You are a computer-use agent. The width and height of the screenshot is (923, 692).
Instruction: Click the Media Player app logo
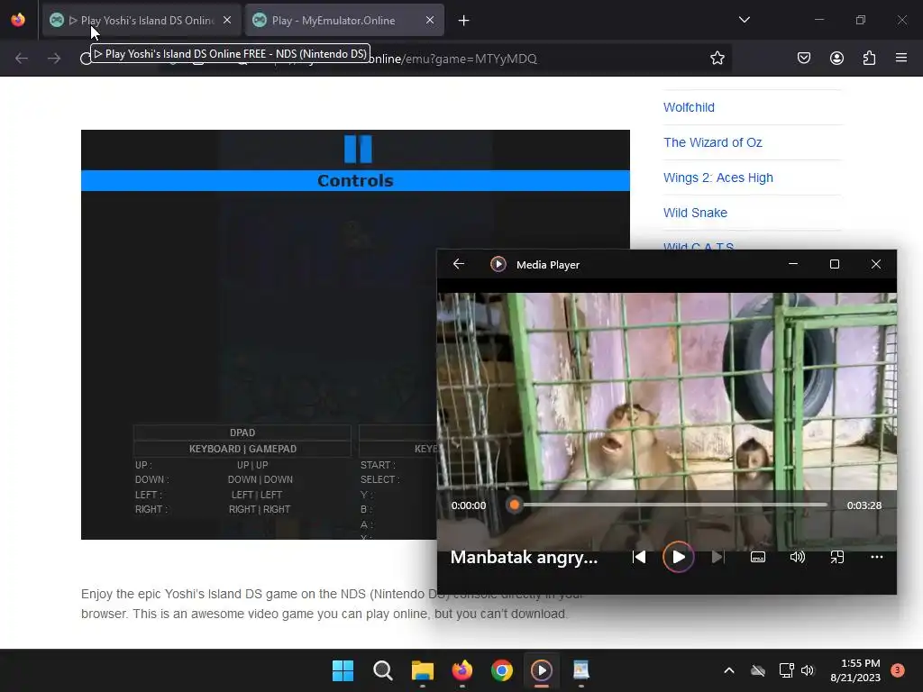pyautogui.click(x=498, y=264)
